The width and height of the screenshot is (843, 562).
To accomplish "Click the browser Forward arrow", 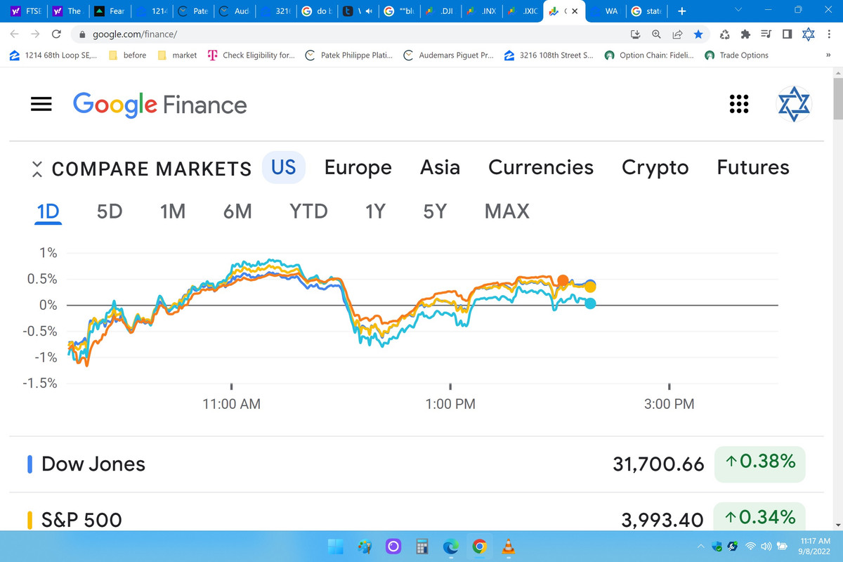I will point(35,34).
